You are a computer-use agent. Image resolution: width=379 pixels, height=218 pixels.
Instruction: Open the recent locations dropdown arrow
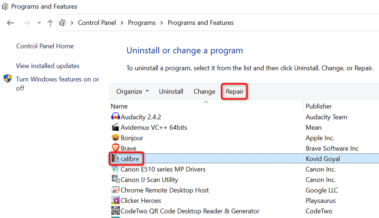(39, 23)
